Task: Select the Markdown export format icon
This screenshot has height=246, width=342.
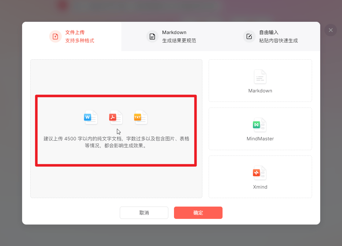Action: click(260, 77)
